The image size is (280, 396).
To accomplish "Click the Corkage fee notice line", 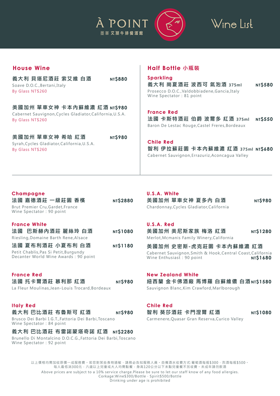I will coord(140,376).
